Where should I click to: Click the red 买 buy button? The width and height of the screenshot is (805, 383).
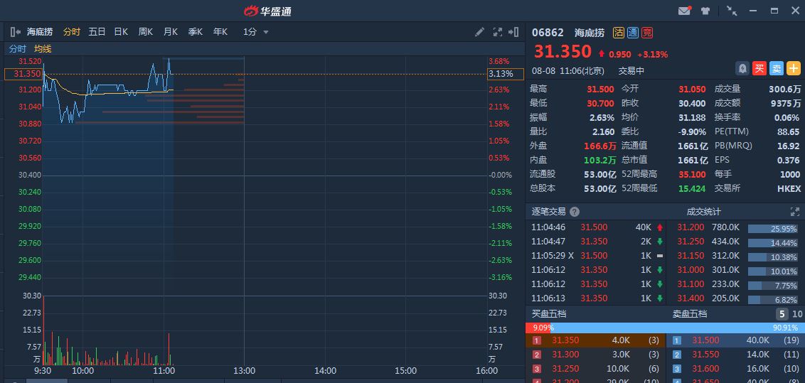[x=759, y=68]
